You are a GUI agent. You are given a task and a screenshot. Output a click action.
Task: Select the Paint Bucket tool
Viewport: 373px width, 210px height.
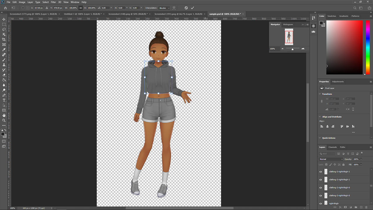coord(4,80)
